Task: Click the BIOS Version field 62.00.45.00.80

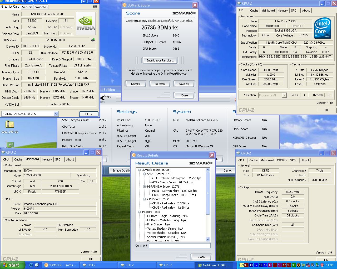Action: click(55, 40)
